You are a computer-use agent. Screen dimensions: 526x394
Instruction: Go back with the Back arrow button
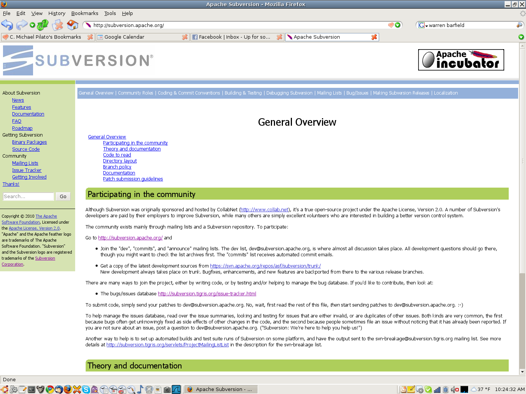click(x=7, y=25)
